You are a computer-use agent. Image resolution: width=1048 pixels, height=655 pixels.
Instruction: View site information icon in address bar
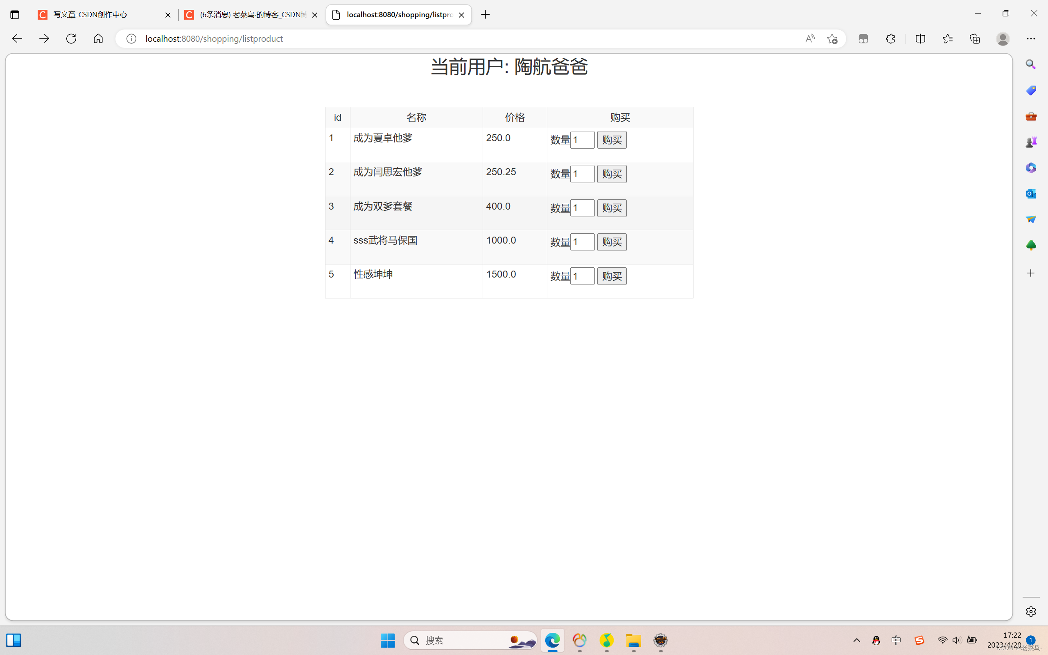coord(131,38)
